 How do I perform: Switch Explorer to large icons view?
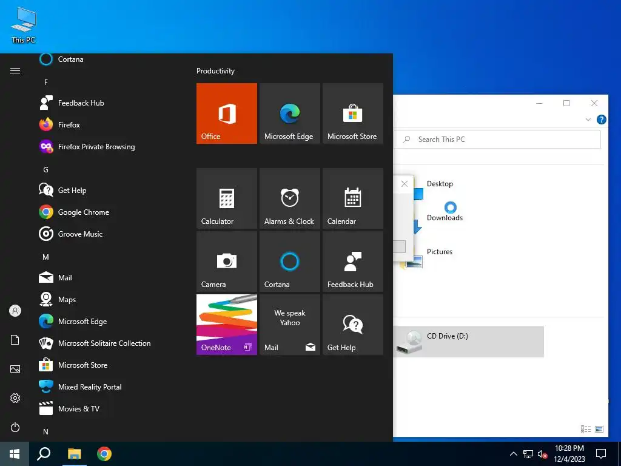click(599, 429)
